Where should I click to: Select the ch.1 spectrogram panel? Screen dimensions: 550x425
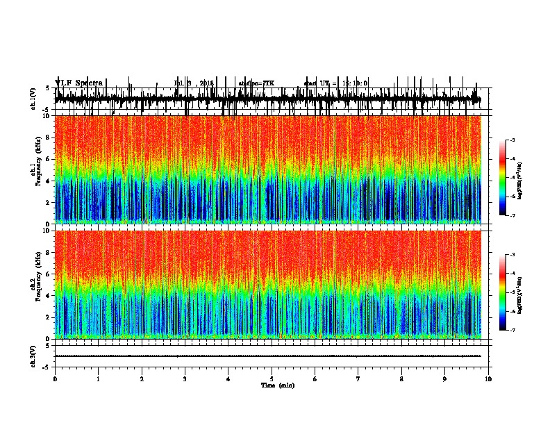click(x=268, y=169)
